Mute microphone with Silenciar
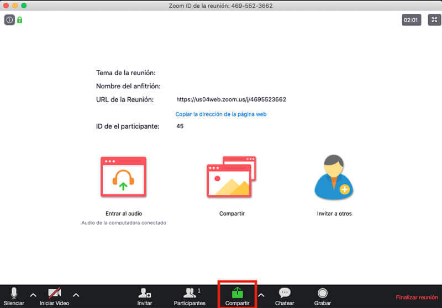The width and height of the screenshot is (442, 308). coord(14,296)
